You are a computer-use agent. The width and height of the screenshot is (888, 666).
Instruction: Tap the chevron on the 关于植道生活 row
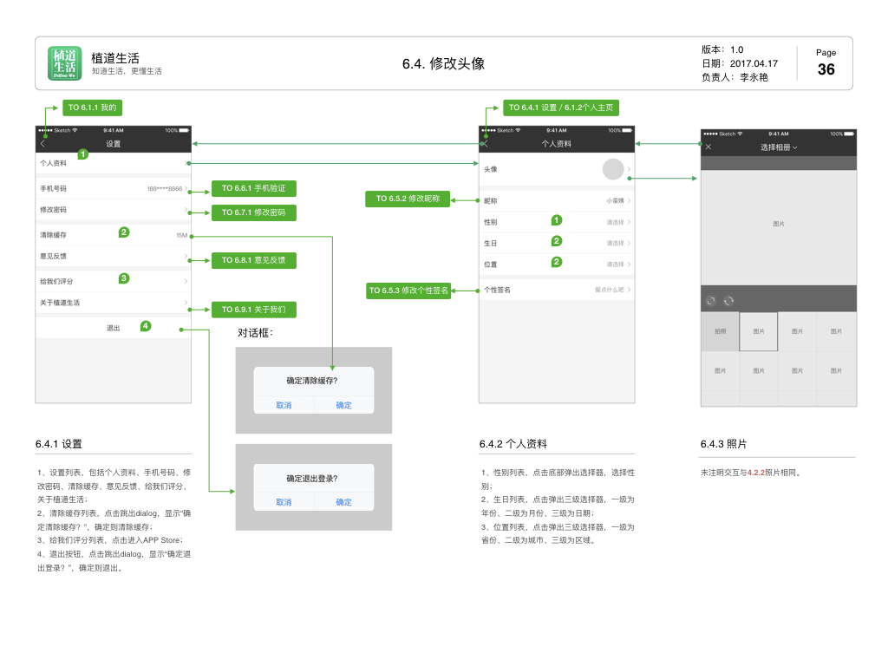[186, 303]
